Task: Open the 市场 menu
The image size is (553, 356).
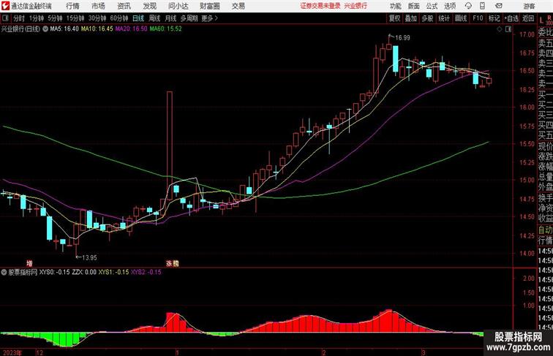Action: [98, 6]
